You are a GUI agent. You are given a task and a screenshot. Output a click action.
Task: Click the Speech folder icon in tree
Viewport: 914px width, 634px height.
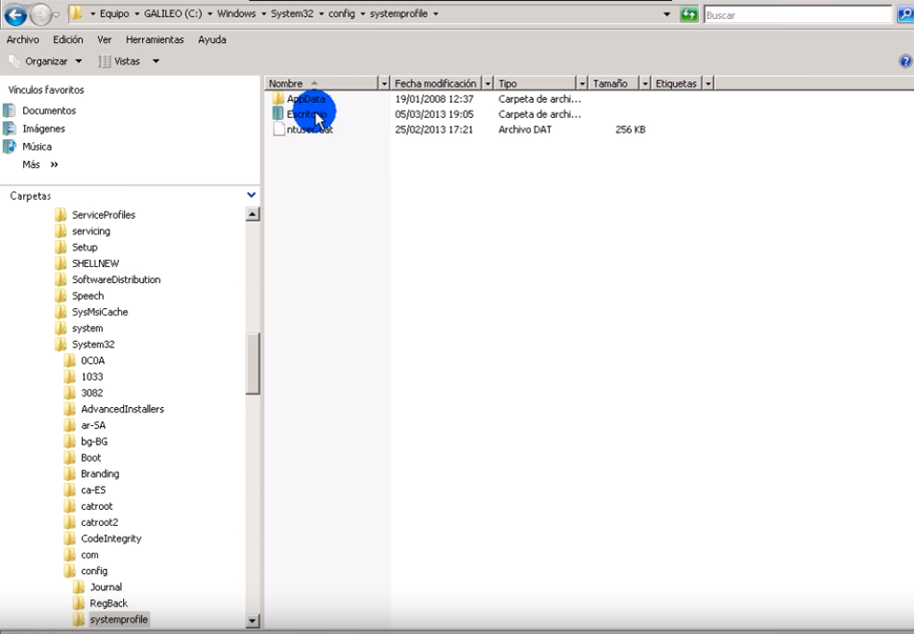point(61,296)
